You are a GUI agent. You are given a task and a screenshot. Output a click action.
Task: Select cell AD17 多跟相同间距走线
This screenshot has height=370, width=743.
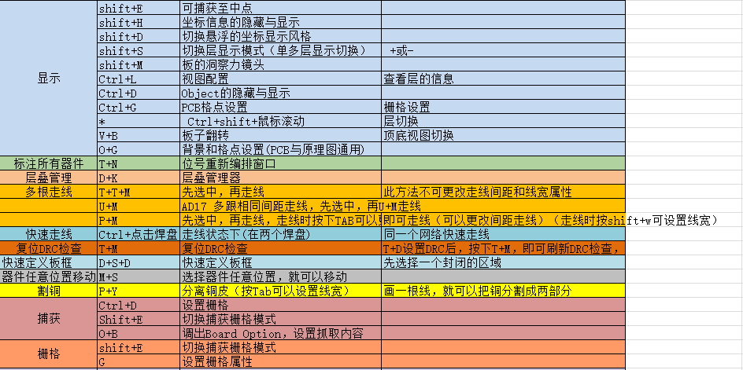pyautogui.click(x=280, y=207)
